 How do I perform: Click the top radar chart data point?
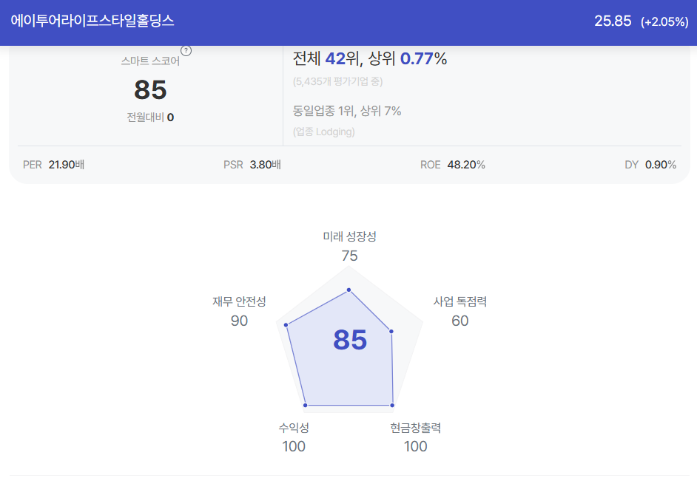coord(349,290)
